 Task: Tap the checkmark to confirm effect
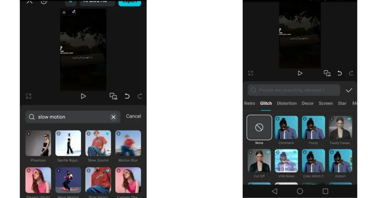coord(349,90)
